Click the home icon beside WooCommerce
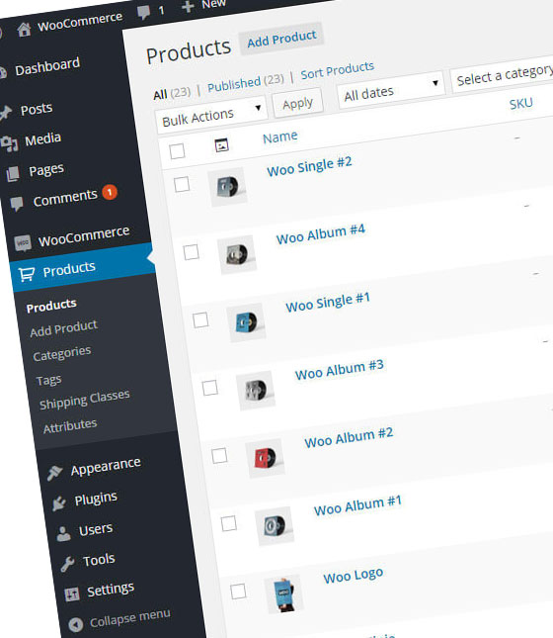Image resolution: width=553 pixels, height=638 pixels. [24, 30]
